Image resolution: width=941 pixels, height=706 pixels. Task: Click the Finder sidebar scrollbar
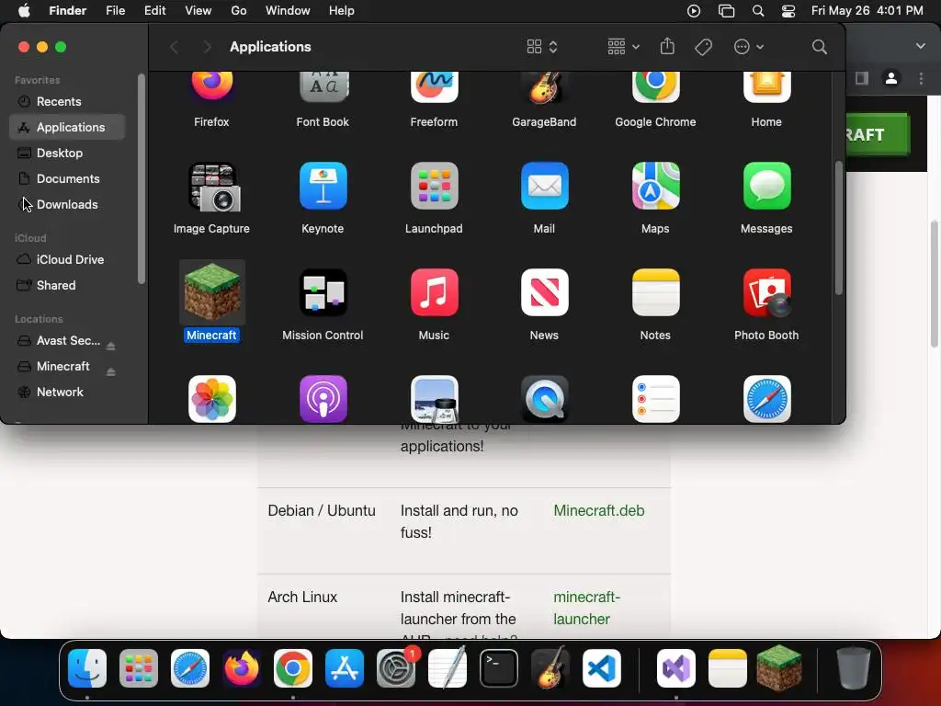point(141,178)
